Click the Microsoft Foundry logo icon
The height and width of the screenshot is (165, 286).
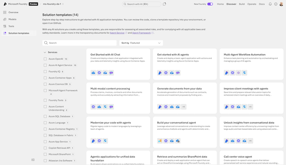[5, 4]
